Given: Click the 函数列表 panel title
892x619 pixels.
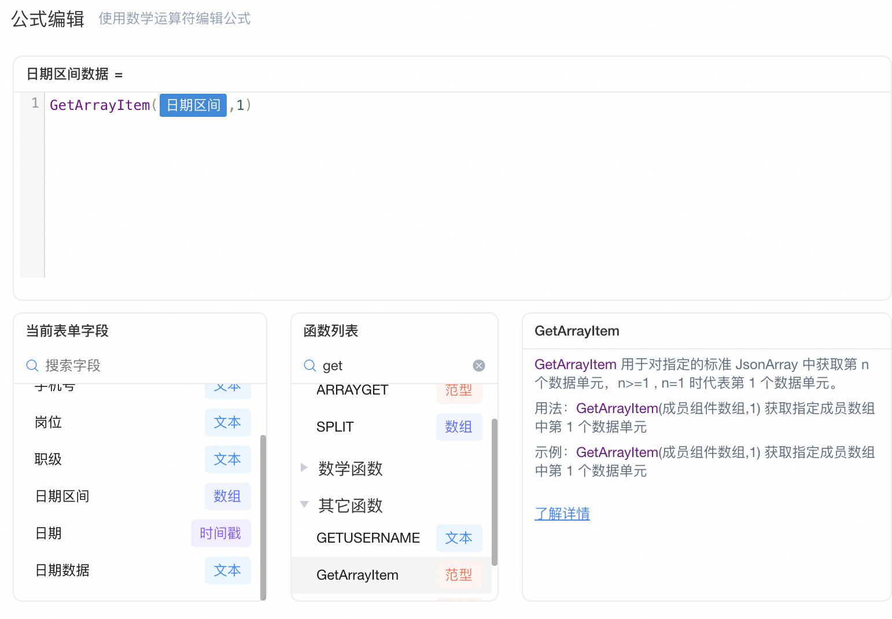Looking at the screenshot, I should pyautogui.click(x=331, y=331).
